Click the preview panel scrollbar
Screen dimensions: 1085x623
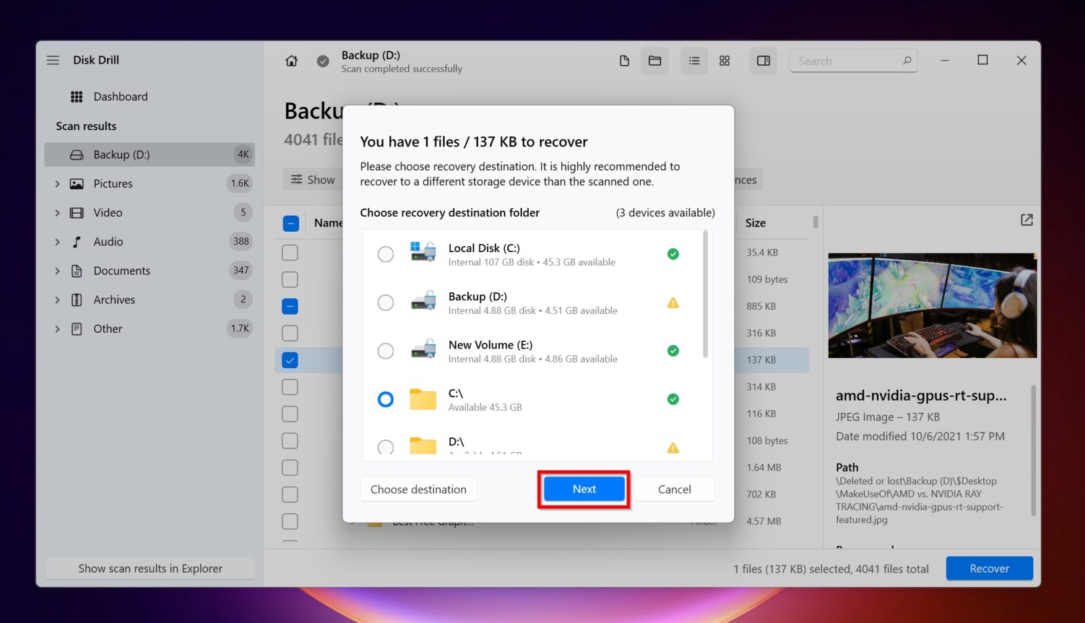click(x=1033, y=451)
